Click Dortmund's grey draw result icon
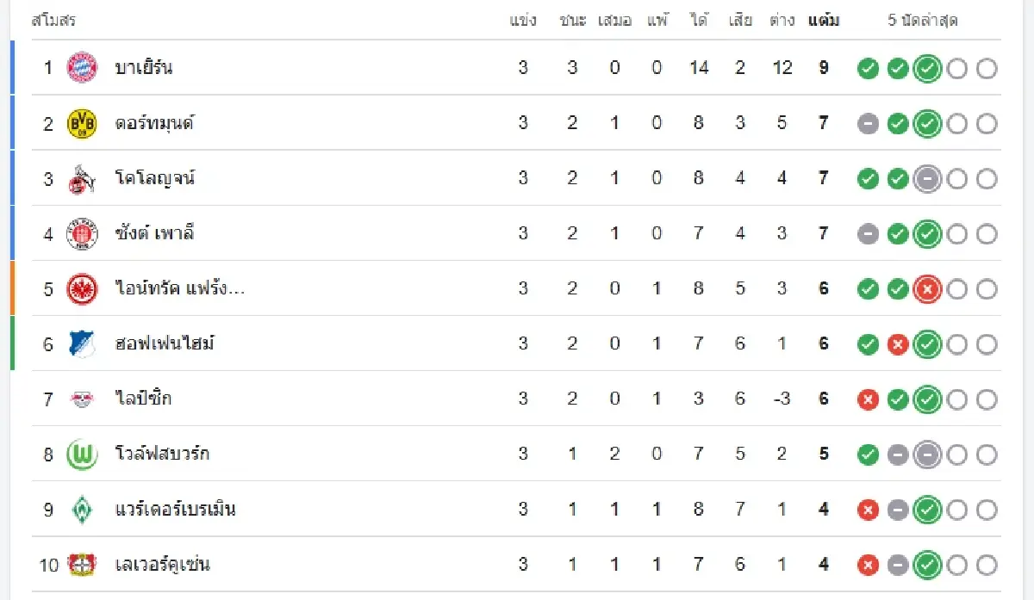The image size is (1034, 600). (868, 124)
